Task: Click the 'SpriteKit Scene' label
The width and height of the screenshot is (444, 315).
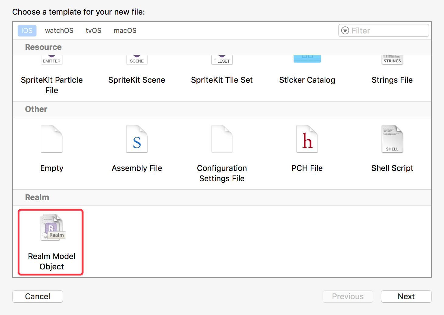Action: (137, 80)
